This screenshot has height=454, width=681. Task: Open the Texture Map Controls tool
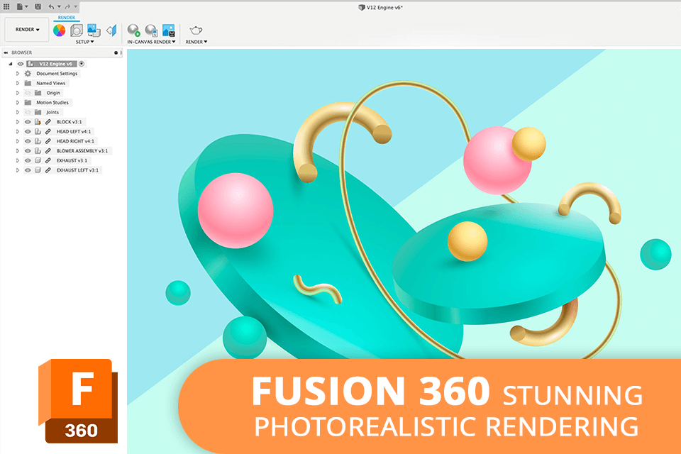tap(111, 31)
